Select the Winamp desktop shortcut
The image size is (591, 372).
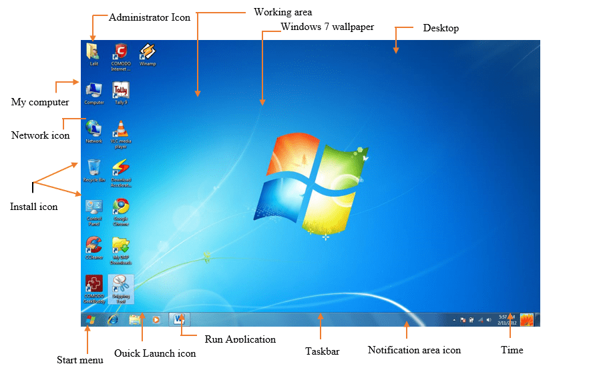148,54
